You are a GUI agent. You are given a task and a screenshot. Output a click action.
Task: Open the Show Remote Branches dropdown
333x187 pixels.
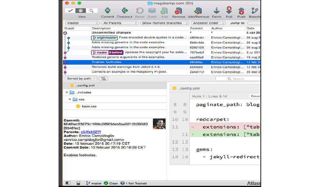(165, 23)
